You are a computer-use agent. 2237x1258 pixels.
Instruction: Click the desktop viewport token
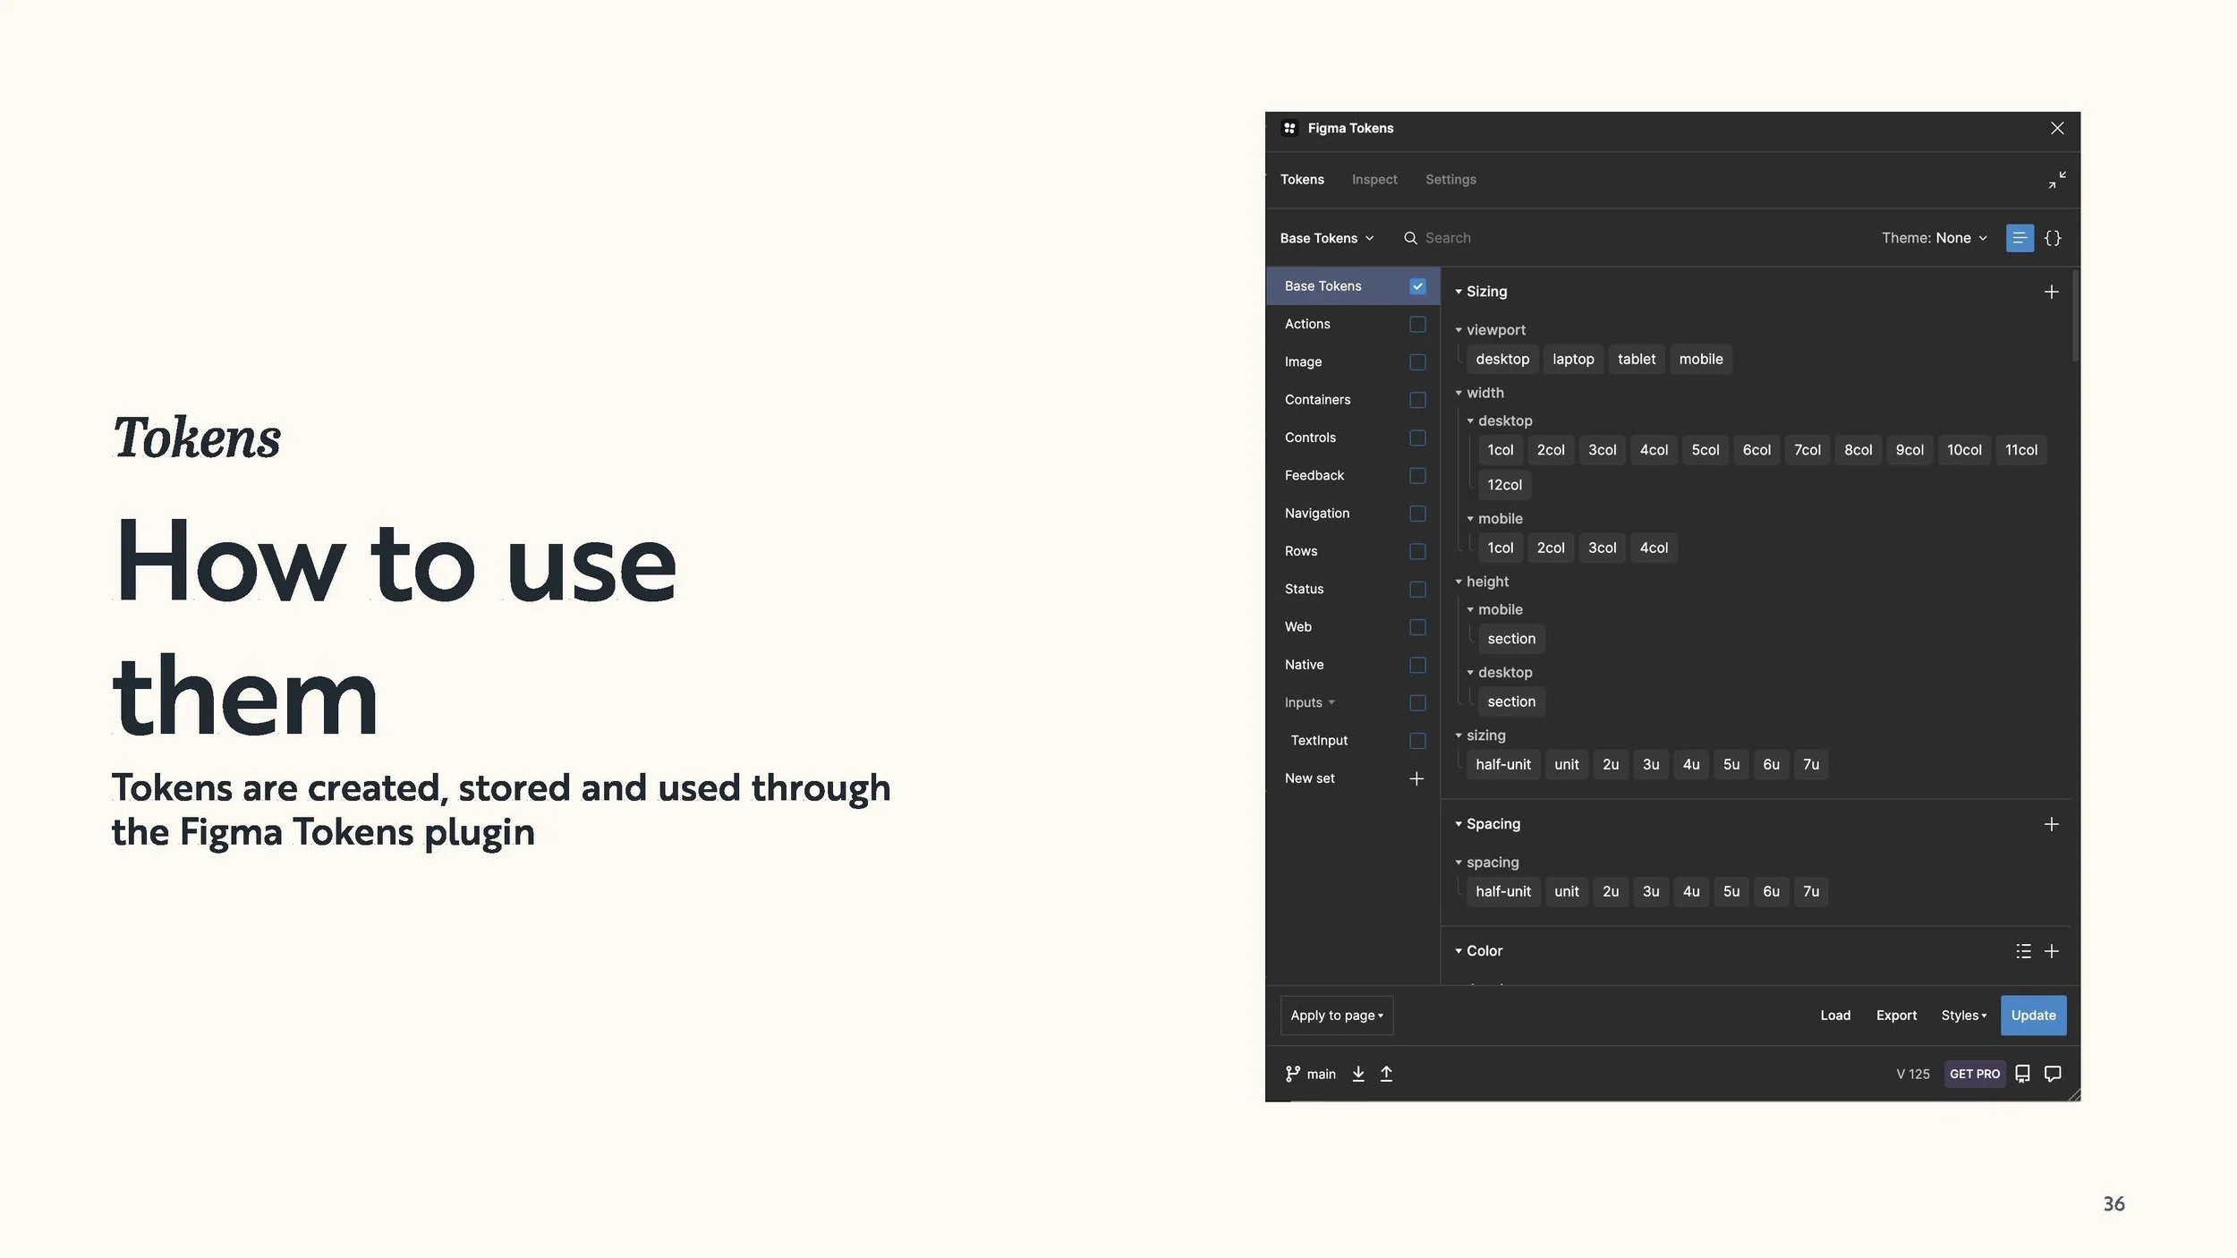(x=1502, y=359)
